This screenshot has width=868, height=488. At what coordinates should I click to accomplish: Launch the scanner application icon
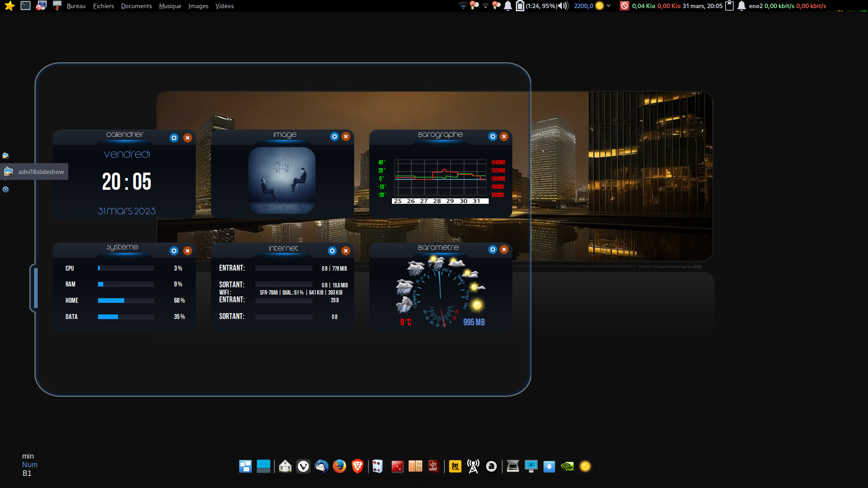[513, 466]
